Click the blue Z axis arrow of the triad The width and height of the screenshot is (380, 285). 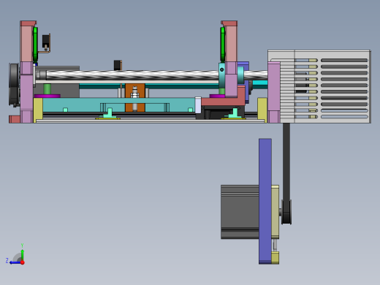coord(15,262)
